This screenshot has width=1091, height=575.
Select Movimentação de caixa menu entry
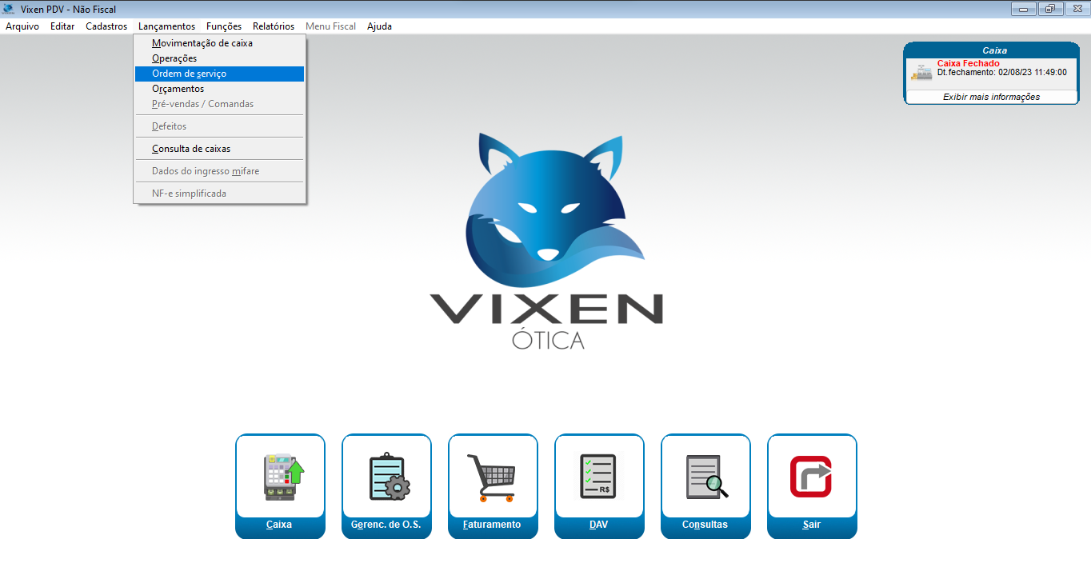click(219, 43)
